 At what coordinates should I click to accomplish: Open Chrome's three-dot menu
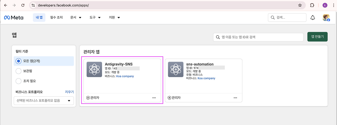point(333,5)
